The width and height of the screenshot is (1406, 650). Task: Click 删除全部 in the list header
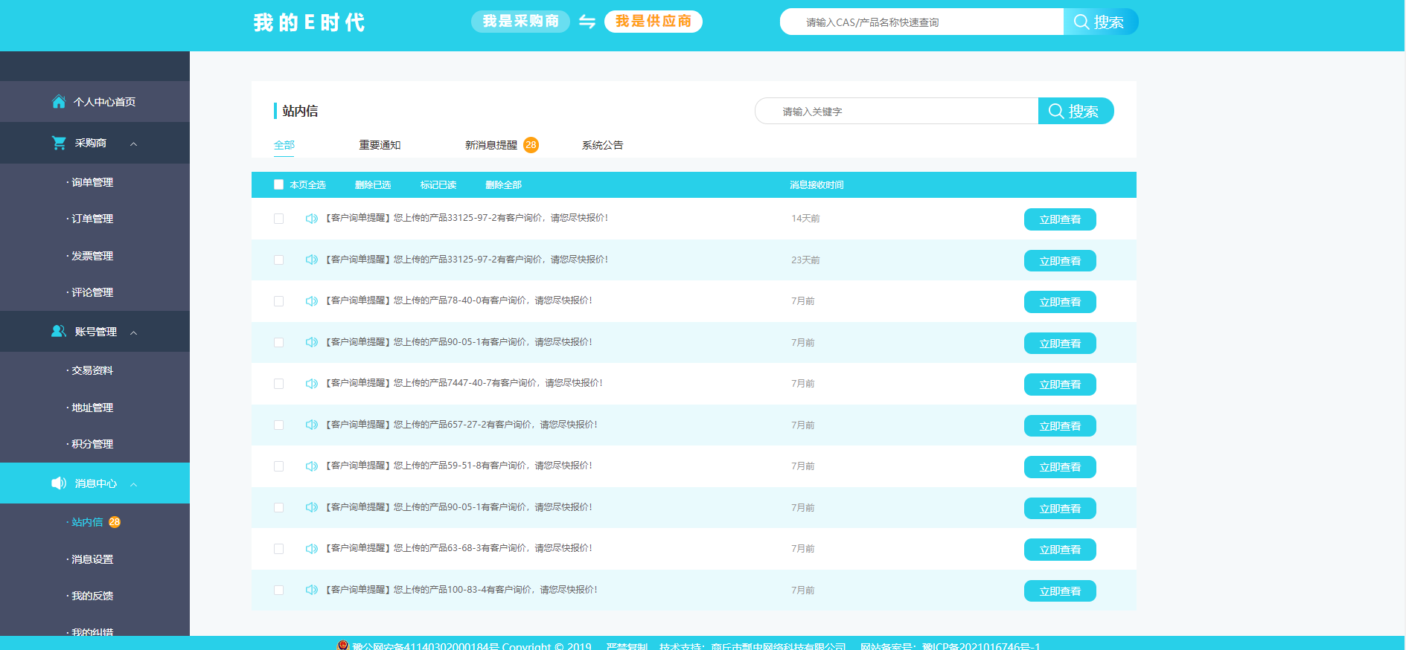pyautogui.click(x=504, y=185)
